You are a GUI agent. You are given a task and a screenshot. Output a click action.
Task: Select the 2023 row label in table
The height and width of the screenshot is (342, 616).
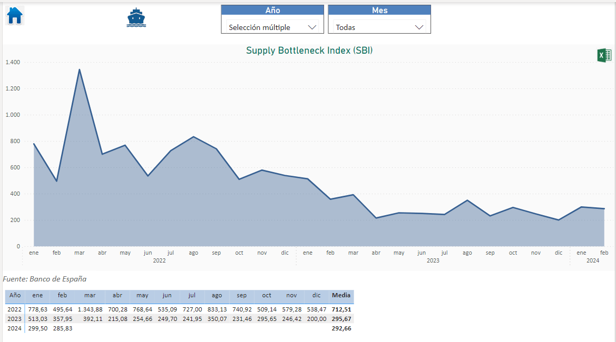click(x=15, y=319)
